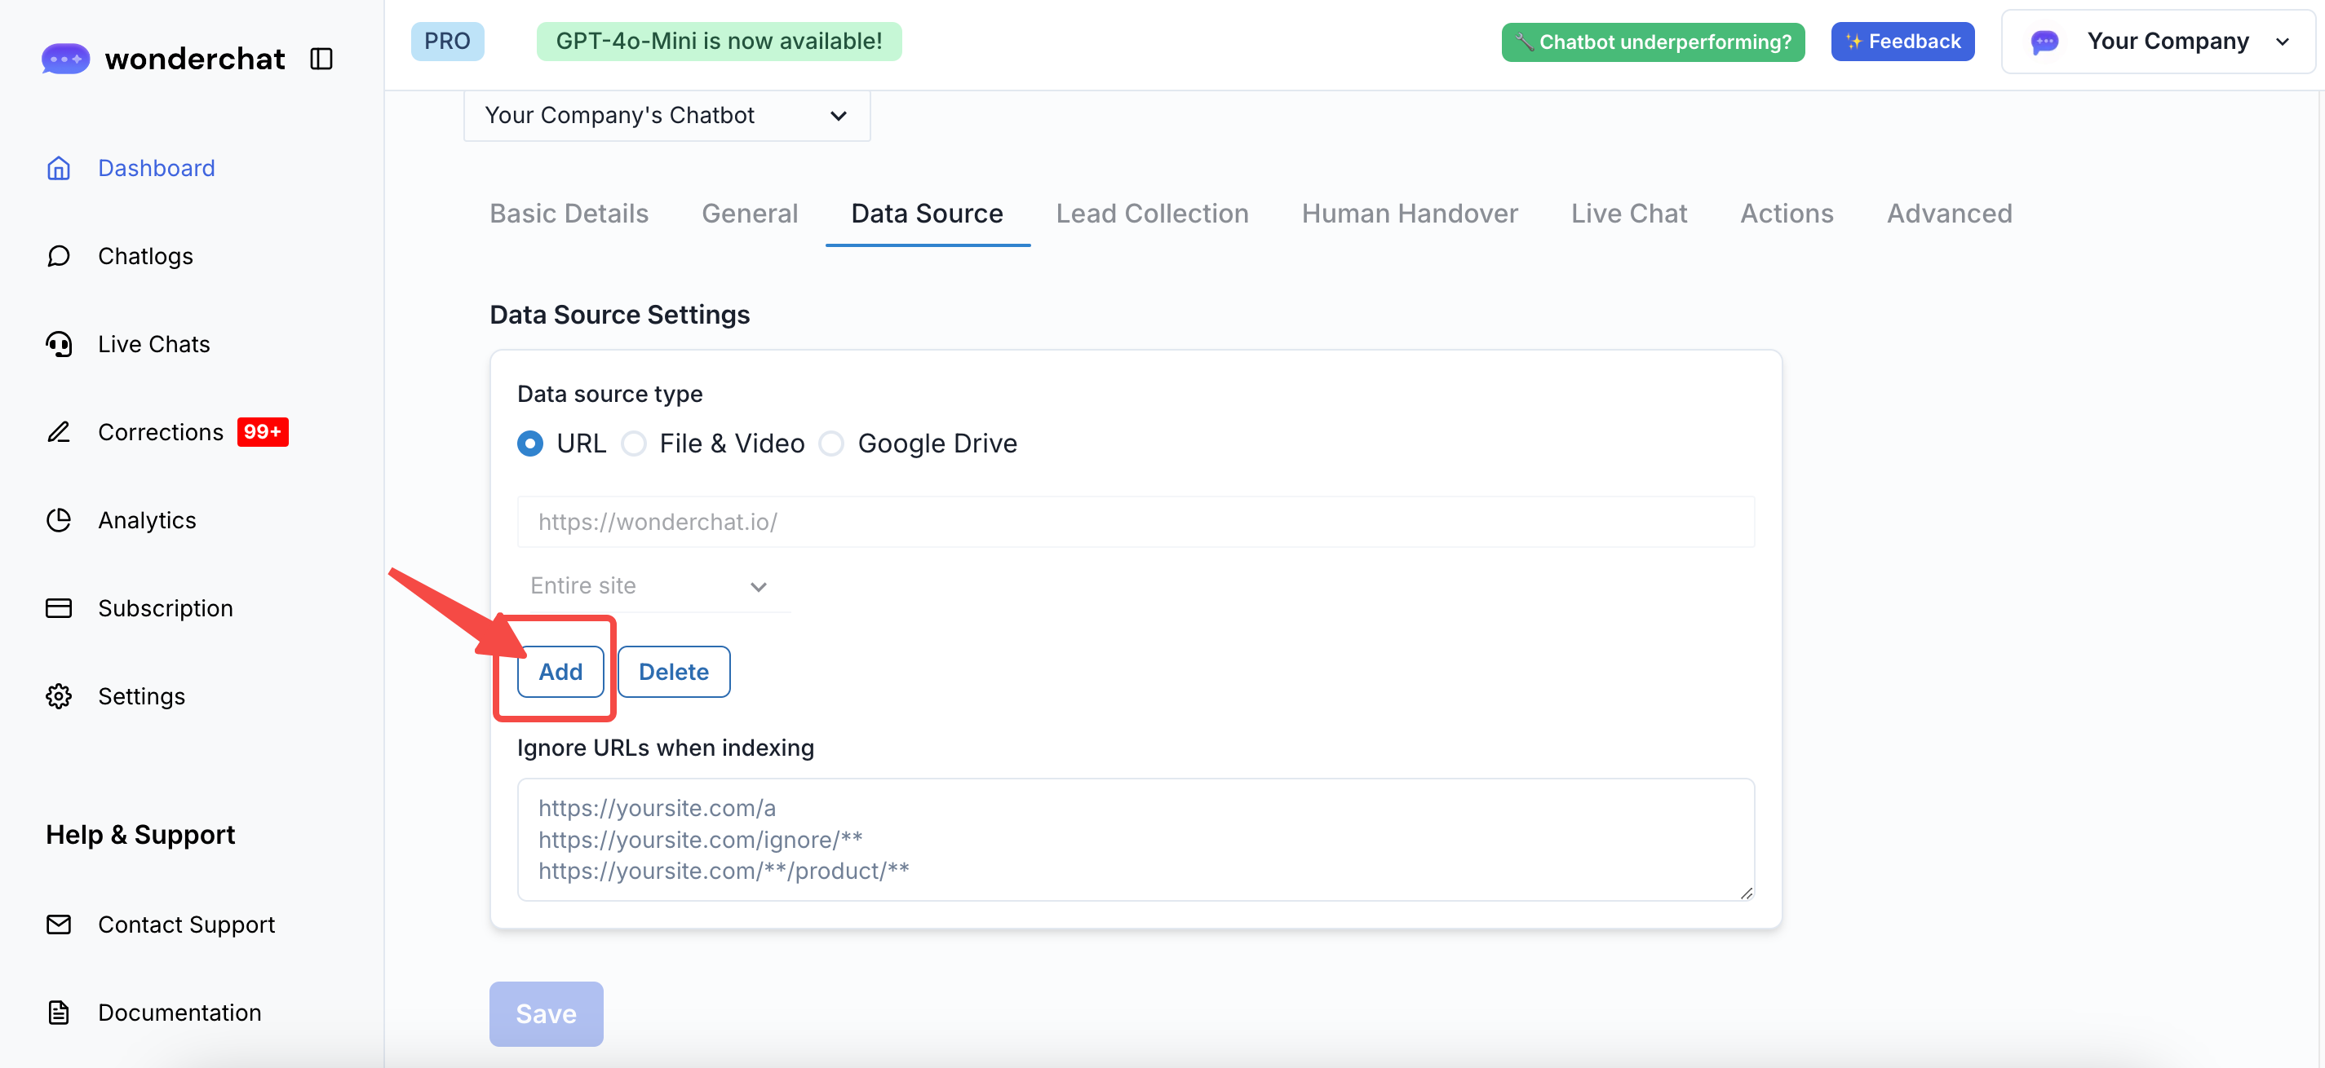This screenshot has width=2325, height=1068.
Task: Open the Entire site dropdown
Action: (x=650, y=586)
